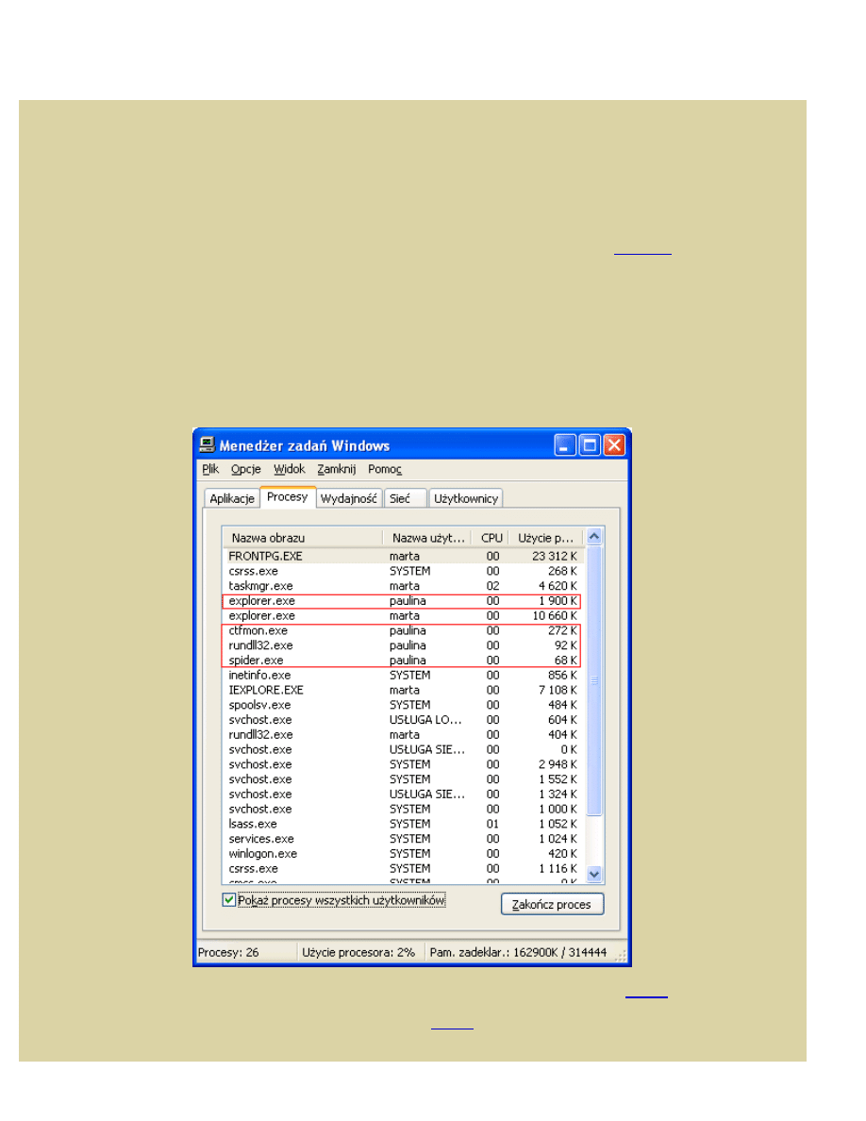Open the Opcje menu
The height and width of the screenshot is (1121, 866).
coord(245,470)
